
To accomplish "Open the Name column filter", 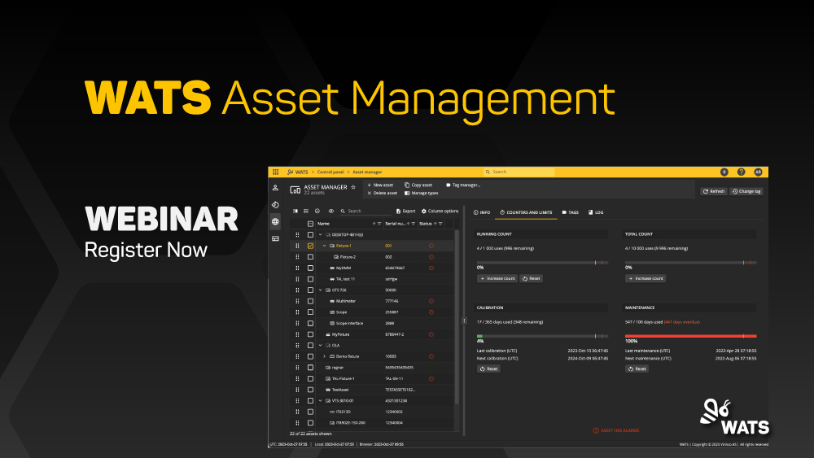I will [x=379, y=224].
